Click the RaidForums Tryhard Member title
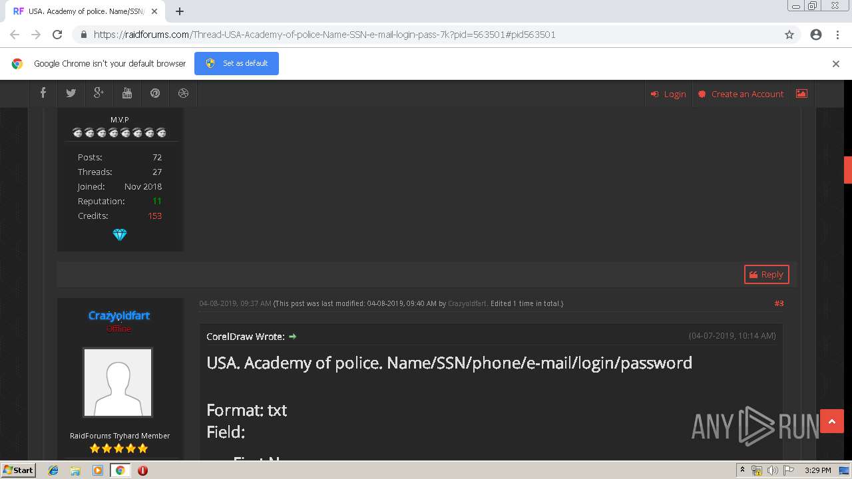Screen dimensions: 852x479 point(120,436)
